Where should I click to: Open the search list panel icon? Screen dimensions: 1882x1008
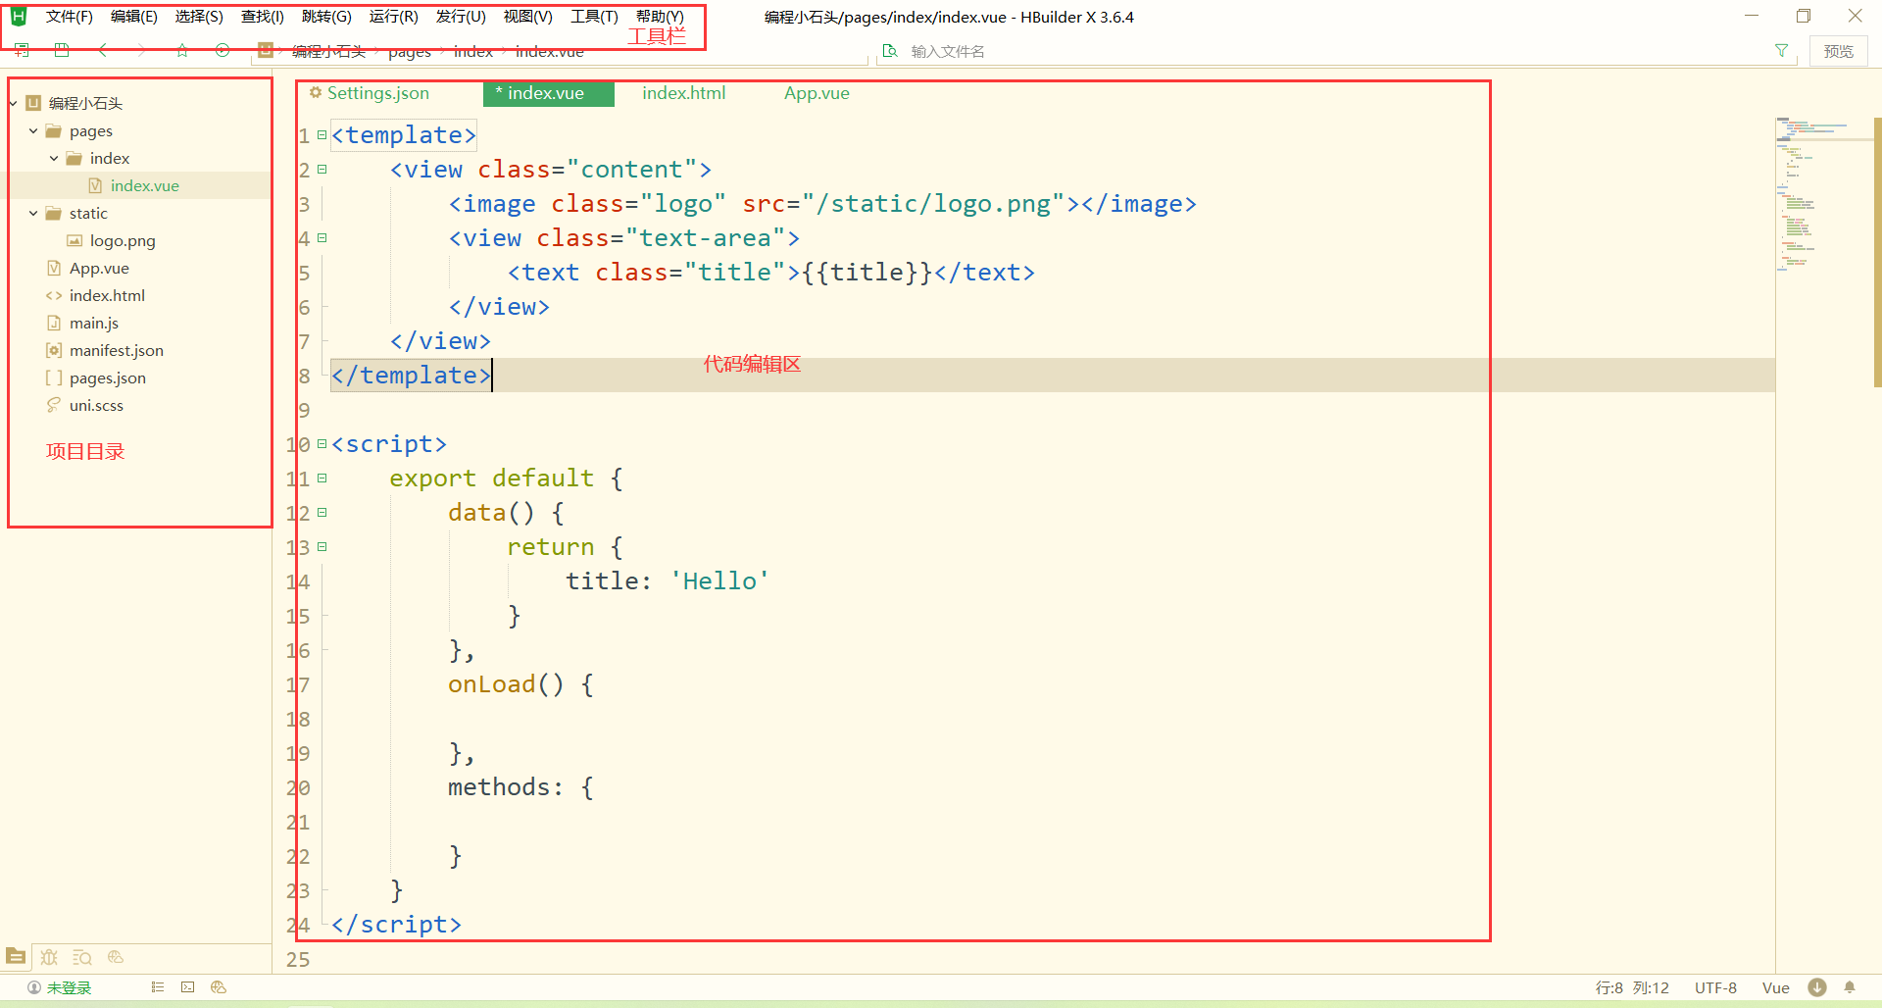coord(82,957)
